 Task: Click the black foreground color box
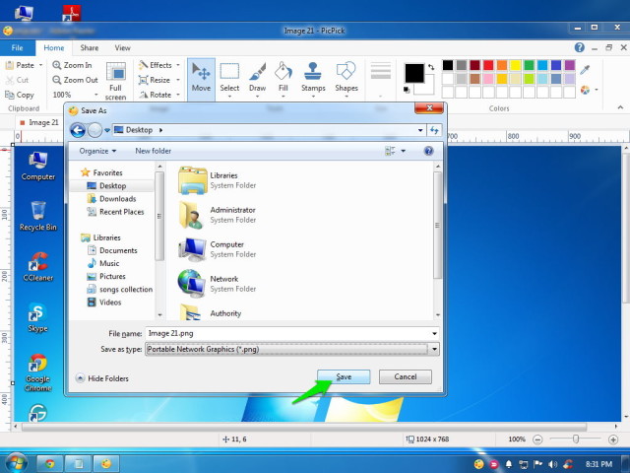[x=414, y=73]
